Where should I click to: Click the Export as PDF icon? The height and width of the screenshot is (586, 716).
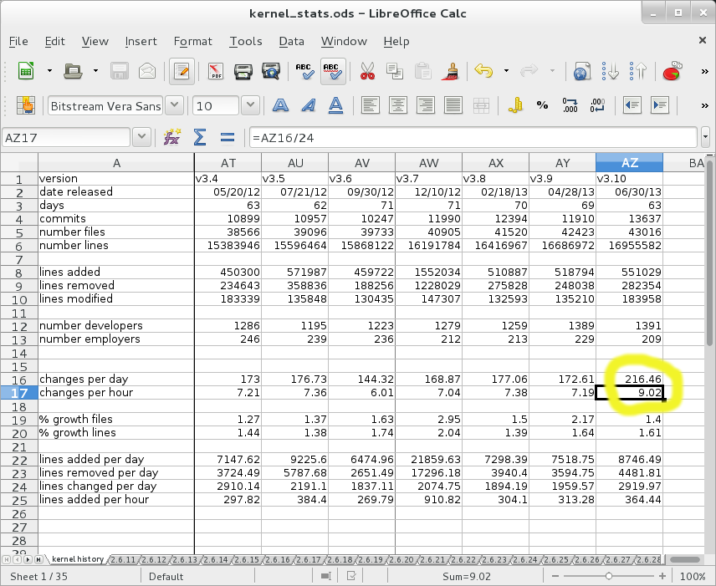[x=216, y=72]
